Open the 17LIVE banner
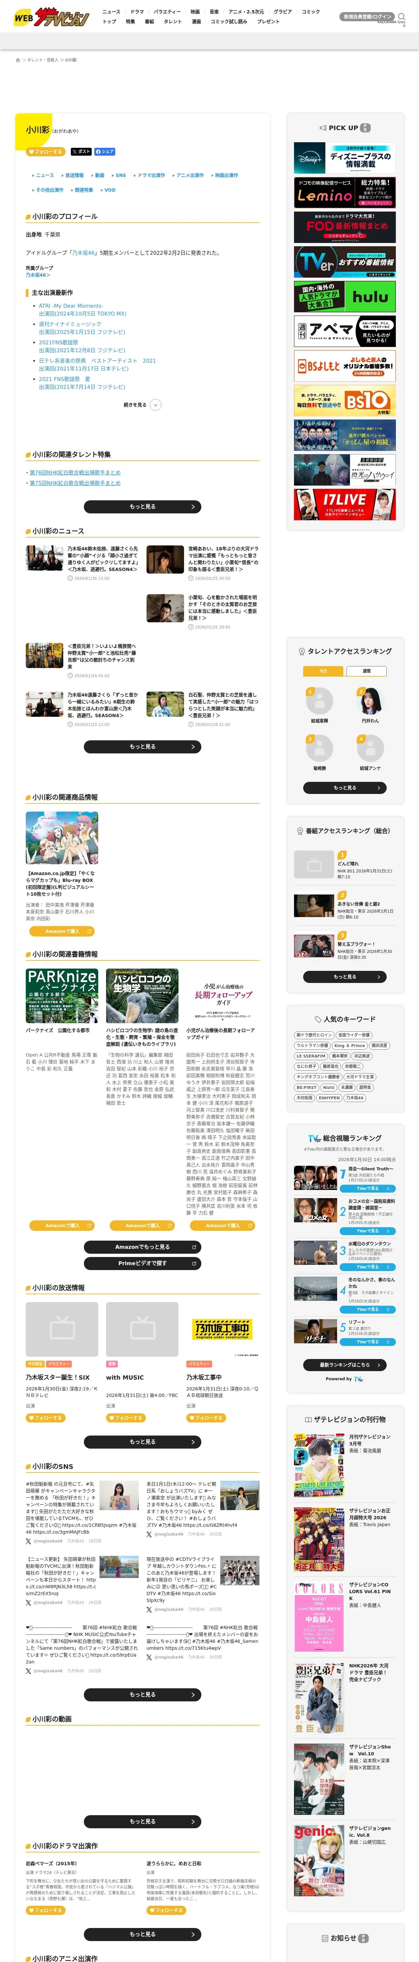This screenshot has height=1962, width=419. (x=345, y=504)
